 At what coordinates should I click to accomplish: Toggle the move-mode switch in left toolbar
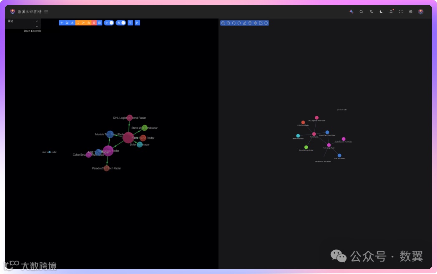tap(109, 23)
